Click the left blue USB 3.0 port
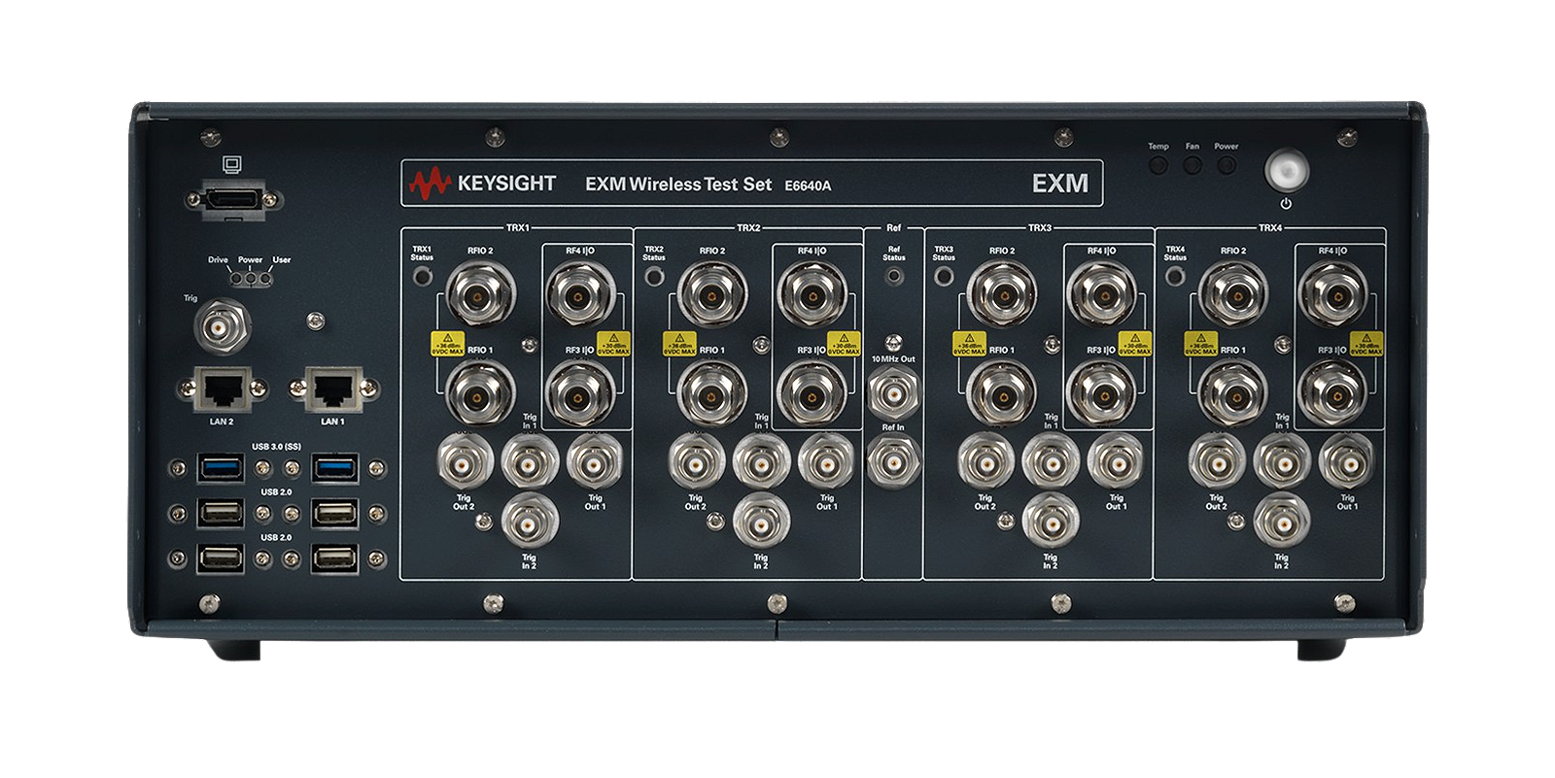 click(222, 468)
